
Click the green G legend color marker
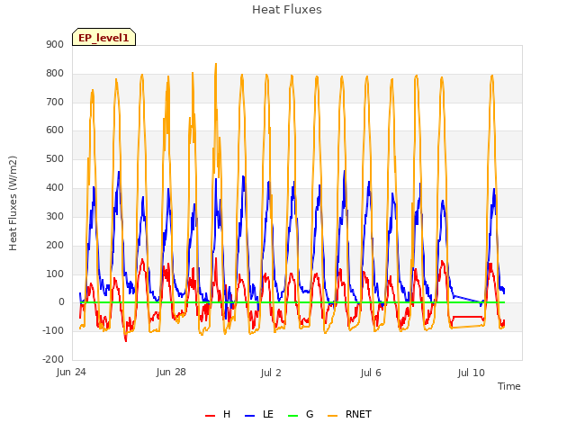pyautogui.click(x=292, y=416)
